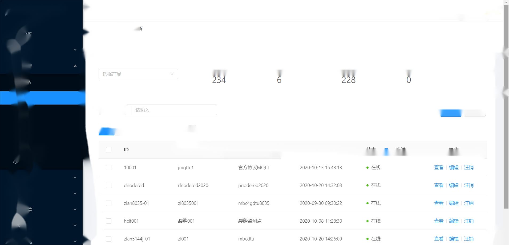Check the box for device 10001
Screen dimensions: 509x245
coord(109,168)
